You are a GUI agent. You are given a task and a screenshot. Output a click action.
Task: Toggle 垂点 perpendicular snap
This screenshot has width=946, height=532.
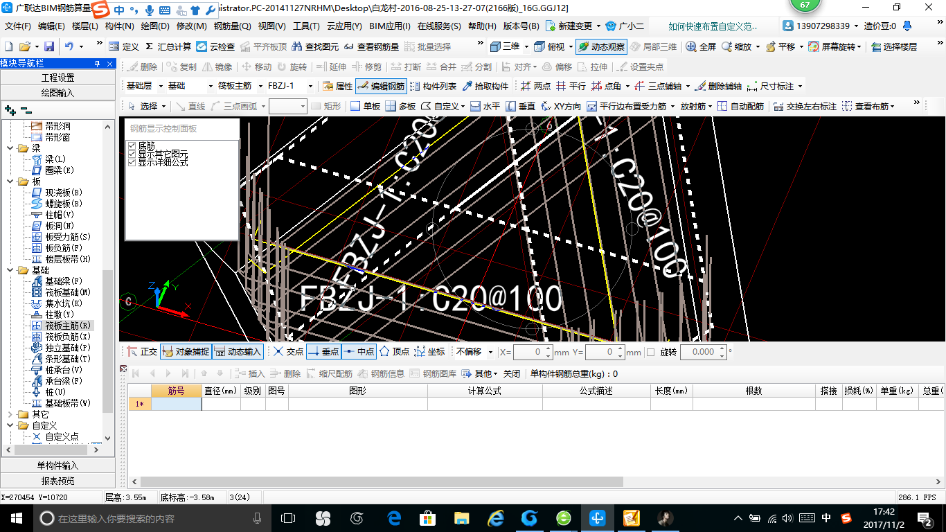[x=323, y=351]
